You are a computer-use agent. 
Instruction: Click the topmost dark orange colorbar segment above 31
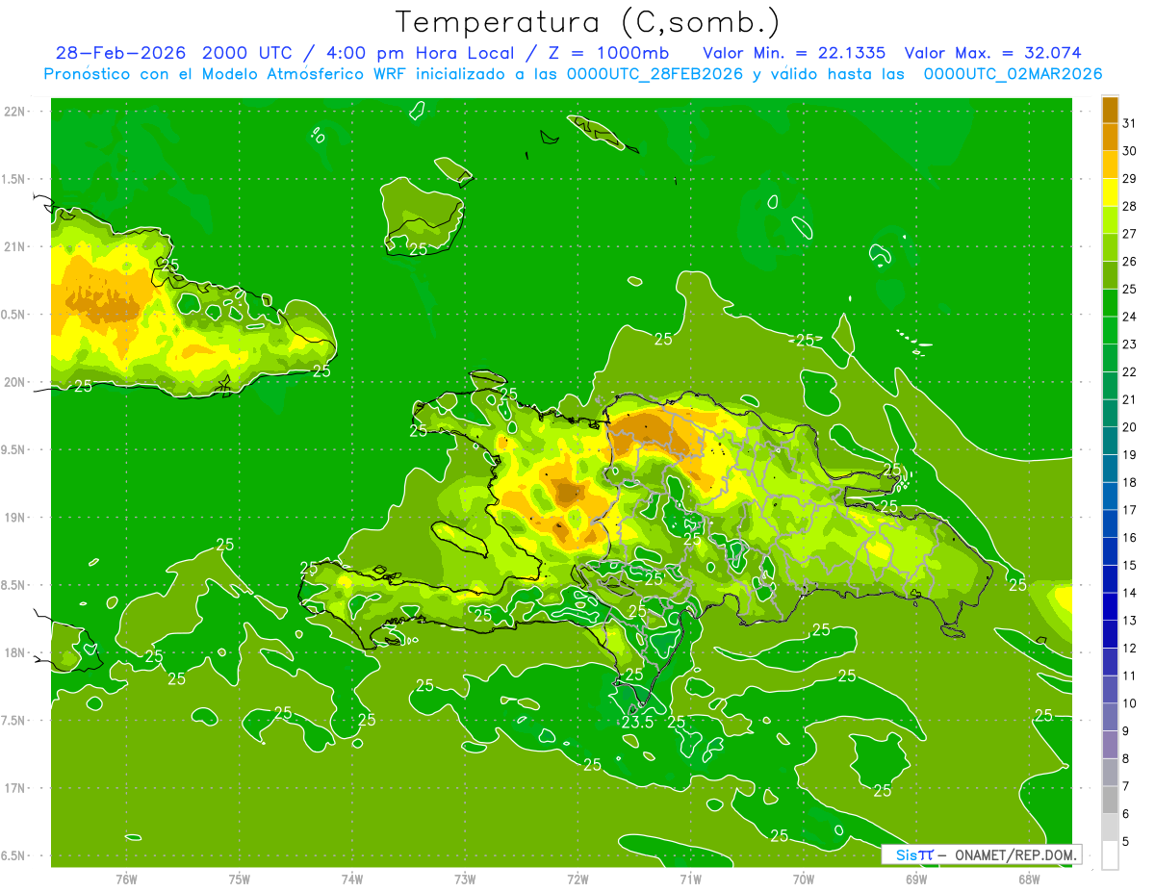(x=1110, y=110)
